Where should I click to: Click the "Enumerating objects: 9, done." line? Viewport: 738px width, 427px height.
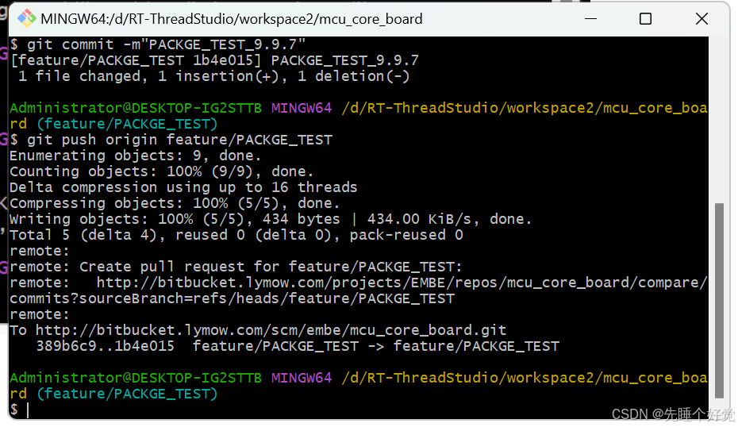(x=135, y=156)
